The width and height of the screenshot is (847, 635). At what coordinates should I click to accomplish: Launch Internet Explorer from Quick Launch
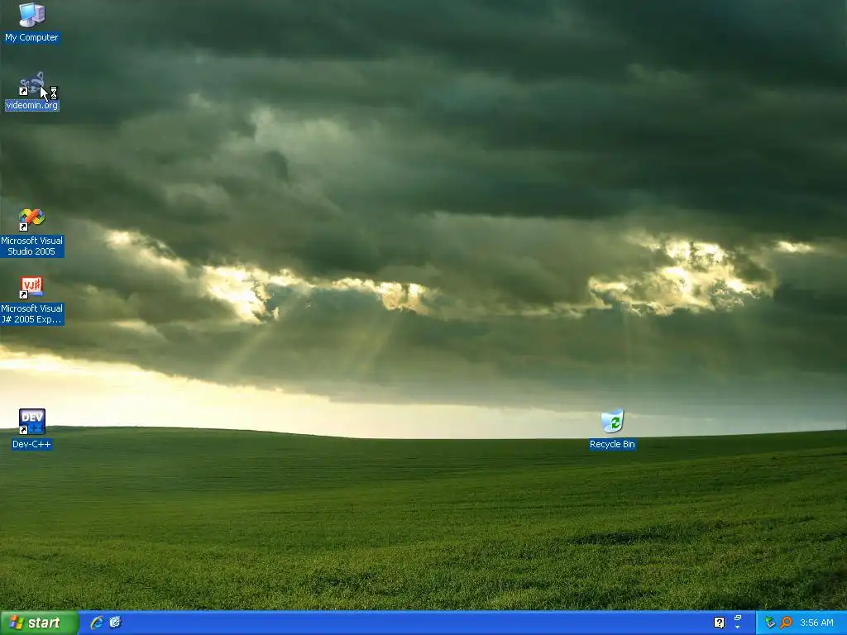pos(97,623)
